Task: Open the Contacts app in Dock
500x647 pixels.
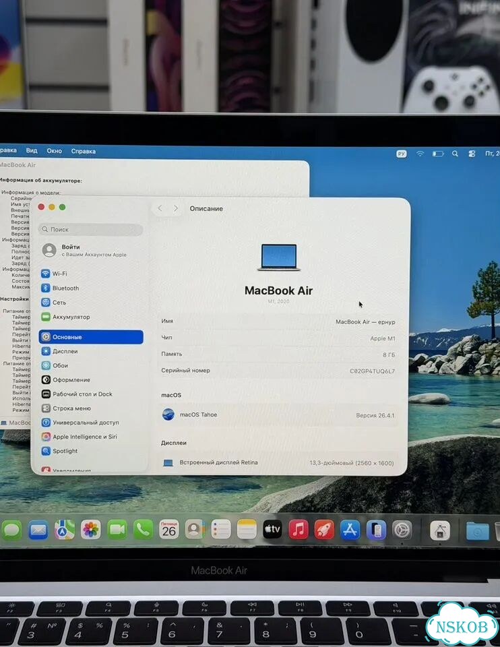Action: pyautogui.click(x=195, y=530)
